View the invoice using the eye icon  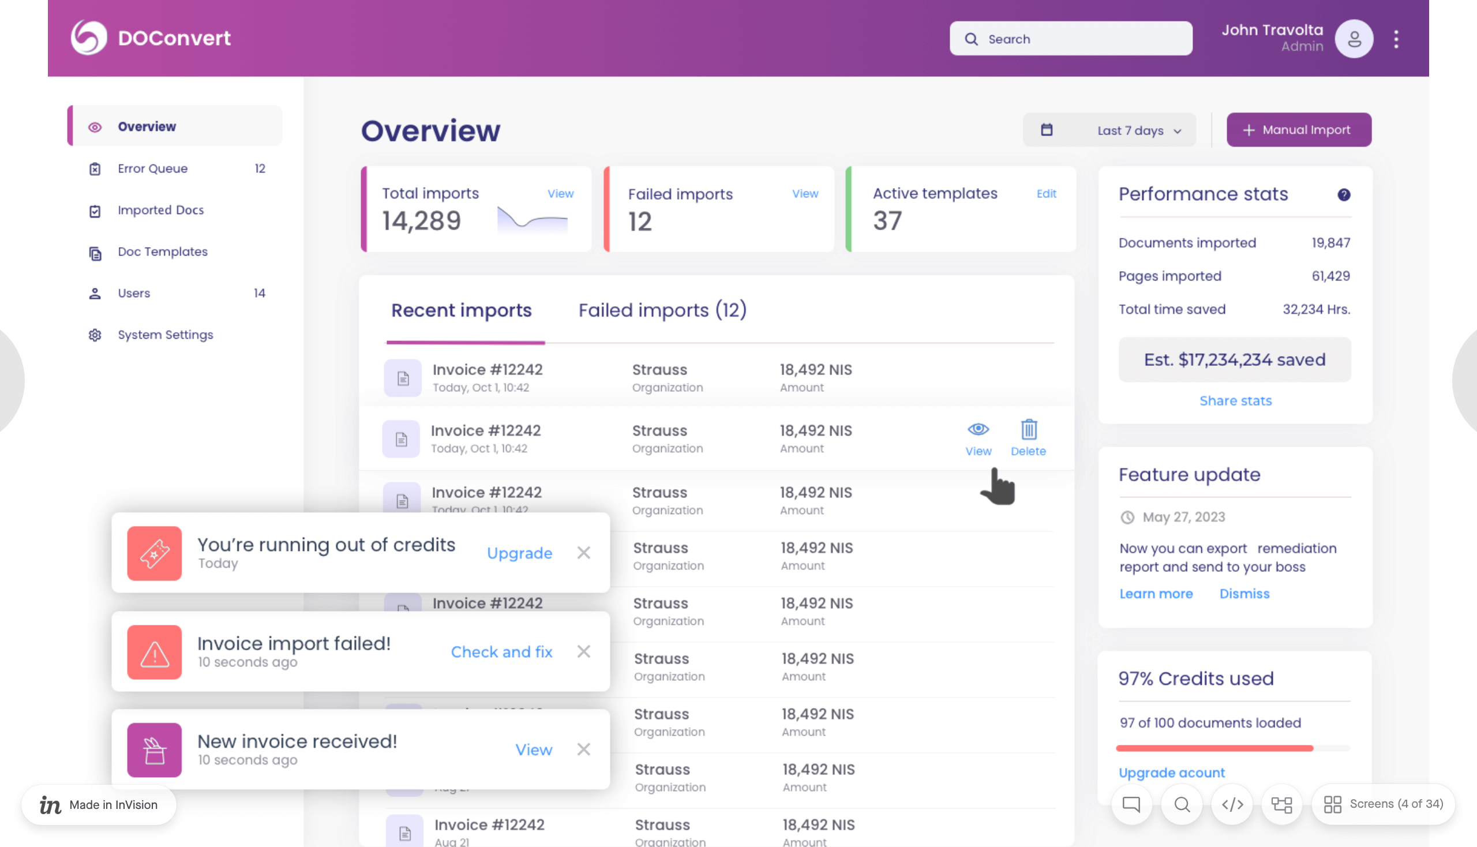click(978, 430)
